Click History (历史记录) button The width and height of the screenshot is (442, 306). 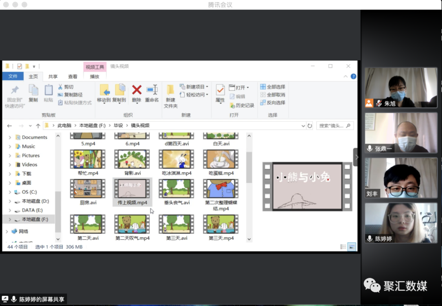[x=242, y=105]
